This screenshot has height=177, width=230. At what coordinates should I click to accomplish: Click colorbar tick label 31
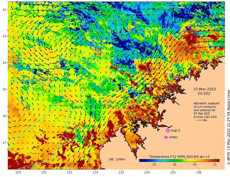click(x=215, y=165)
